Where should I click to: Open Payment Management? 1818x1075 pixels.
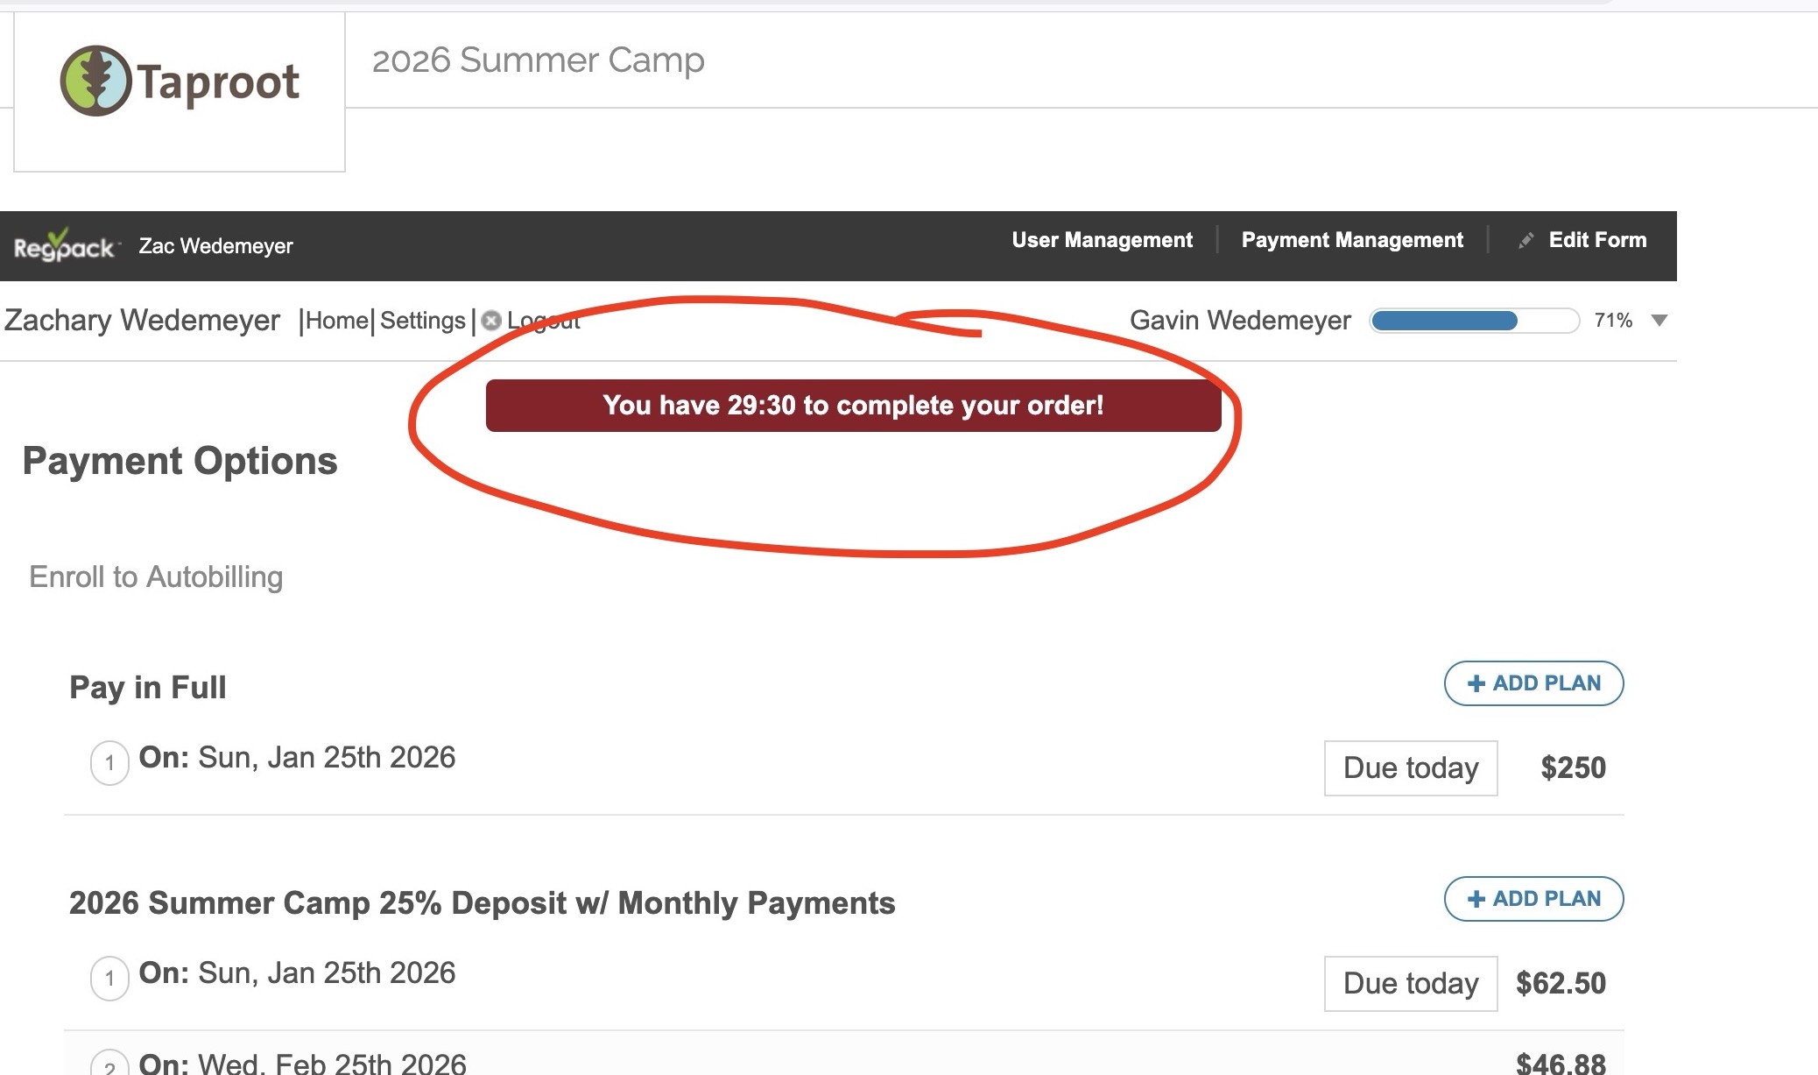1351,240
